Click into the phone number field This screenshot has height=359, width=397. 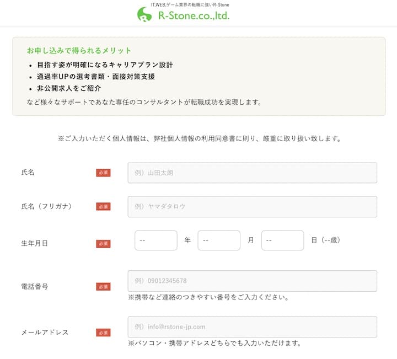click(252, 281)
